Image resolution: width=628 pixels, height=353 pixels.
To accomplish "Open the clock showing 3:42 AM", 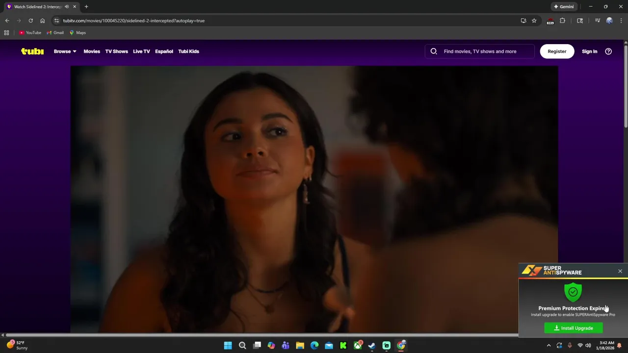I will tap(606, 346).
